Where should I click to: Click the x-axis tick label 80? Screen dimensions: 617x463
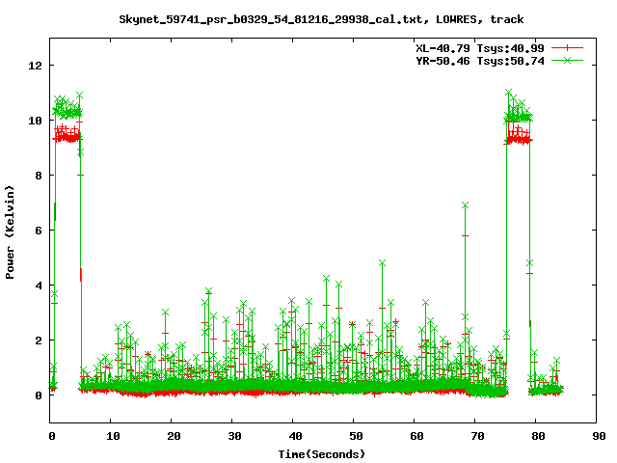coord(538,436)
